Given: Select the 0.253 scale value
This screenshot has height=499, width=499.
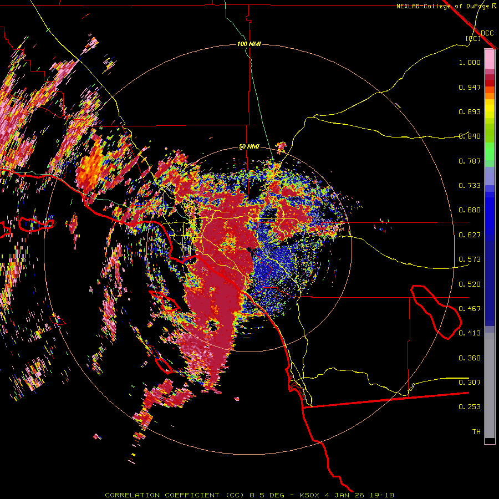Looking at the screenshot, I should (x=470, y=407).
